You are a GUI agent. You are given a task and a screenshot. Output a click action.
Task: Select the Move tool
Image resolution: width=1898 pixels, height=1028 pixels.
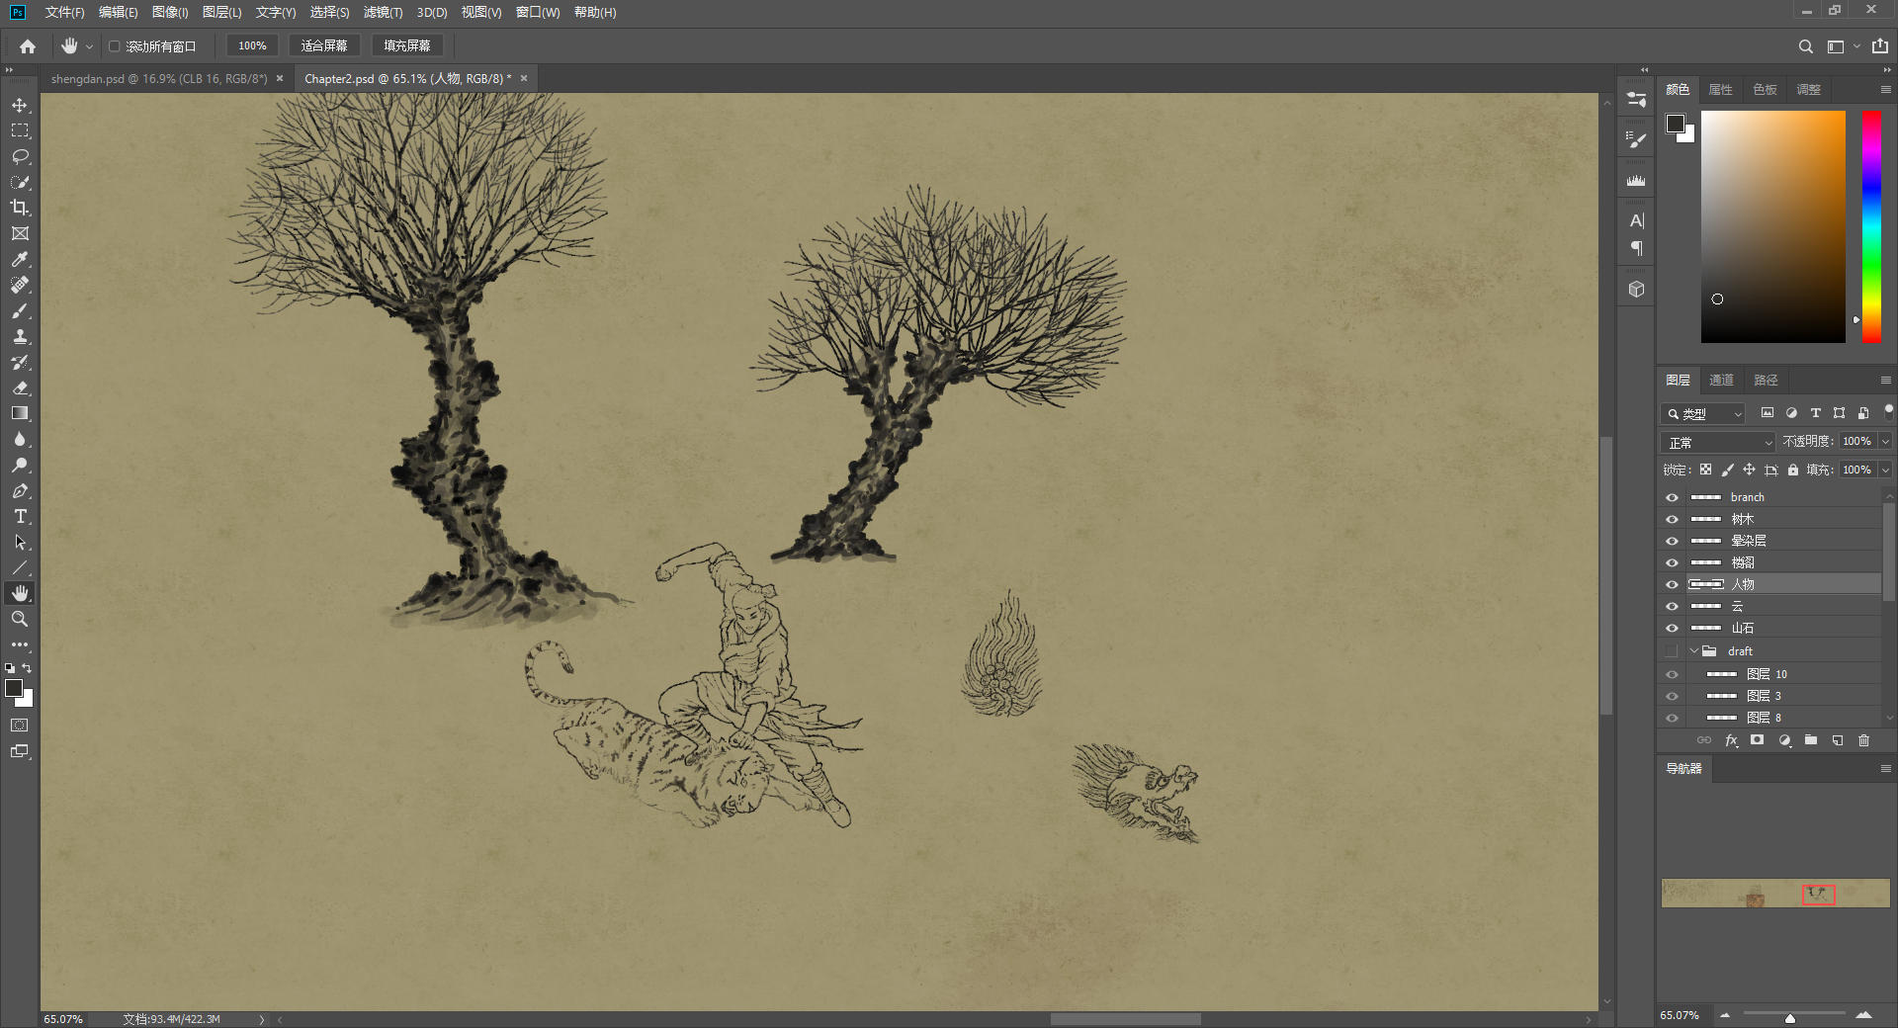coord(20,105)
